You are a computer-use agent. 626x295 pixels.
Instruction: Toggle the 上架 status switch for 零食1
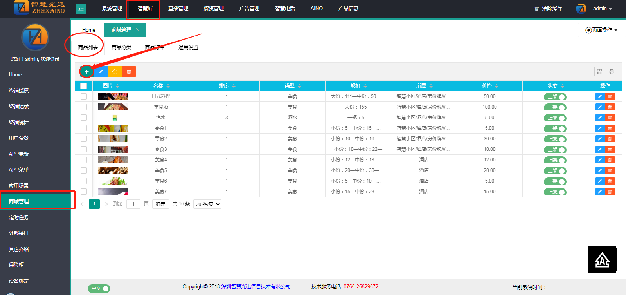(555, 128)
